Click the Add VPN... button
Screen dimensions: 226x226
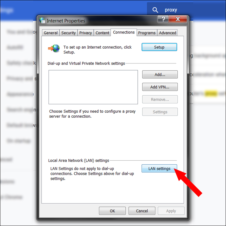click(x=160, y=87)
